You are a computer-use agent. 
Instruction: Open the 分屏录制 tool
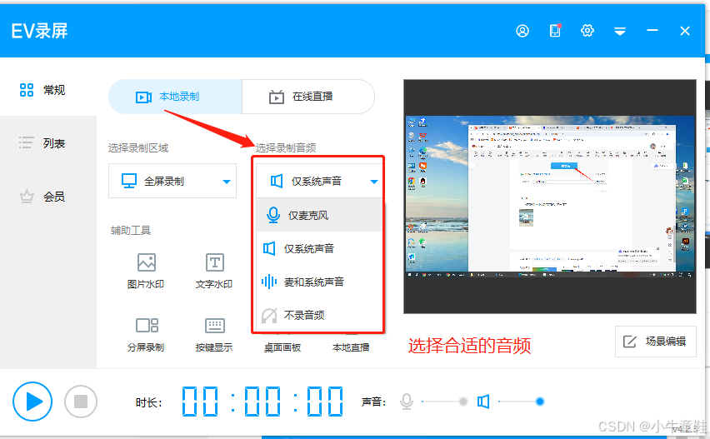coord(146,335)
